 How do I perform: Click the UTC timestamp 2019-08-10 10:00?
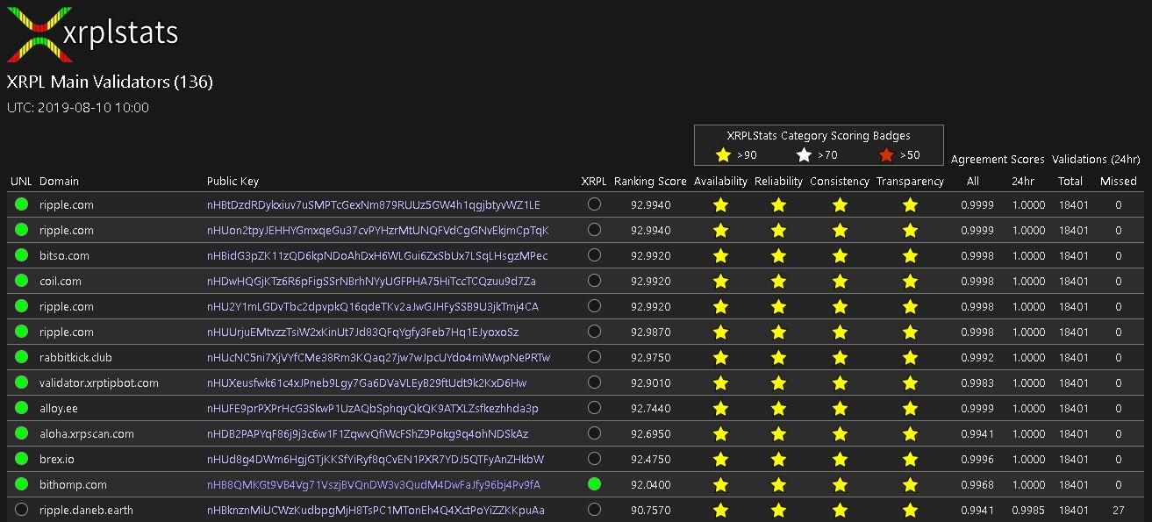click(x=78, y=108)
